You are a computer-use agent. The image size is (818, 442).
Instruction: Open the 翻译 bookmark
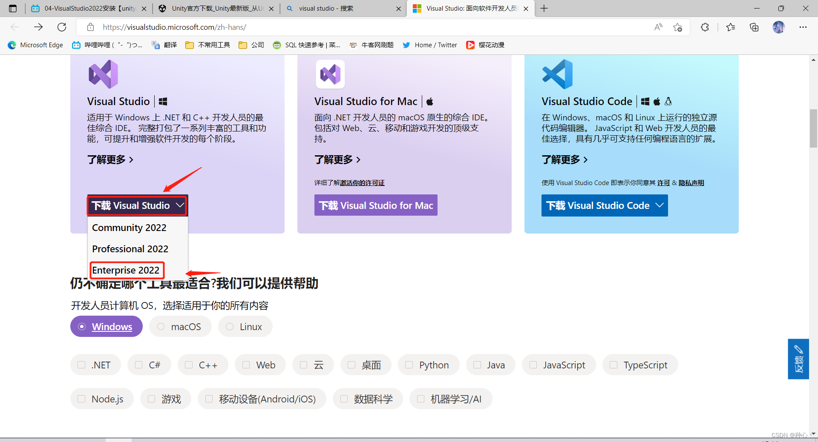pos(164,45)
